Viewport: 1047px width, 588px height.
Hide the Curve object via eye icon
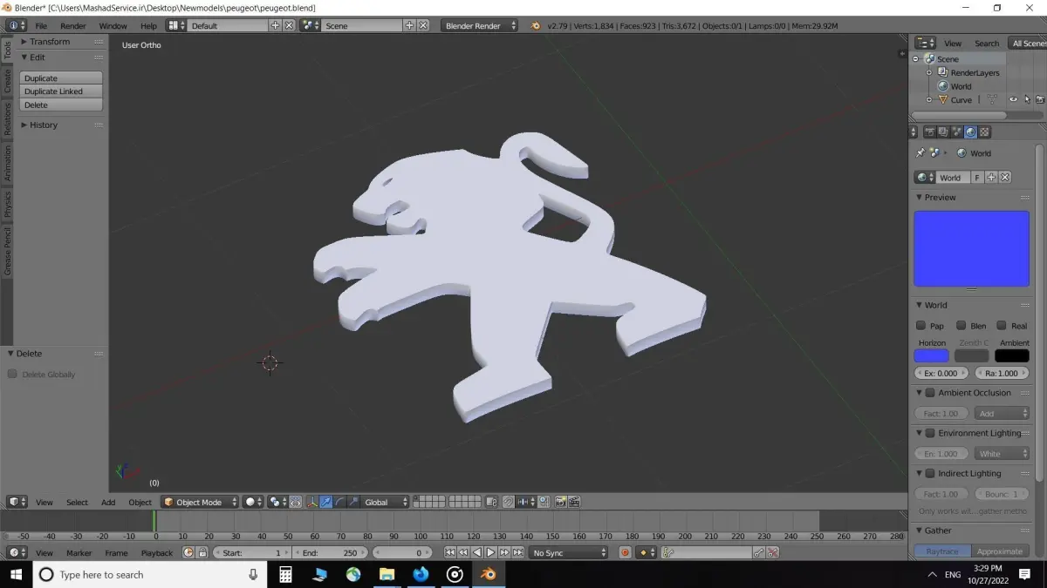click(1013, 99)
